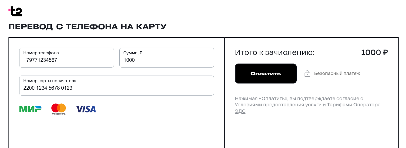Click the Безопасный платеж text

pos(337,73)
